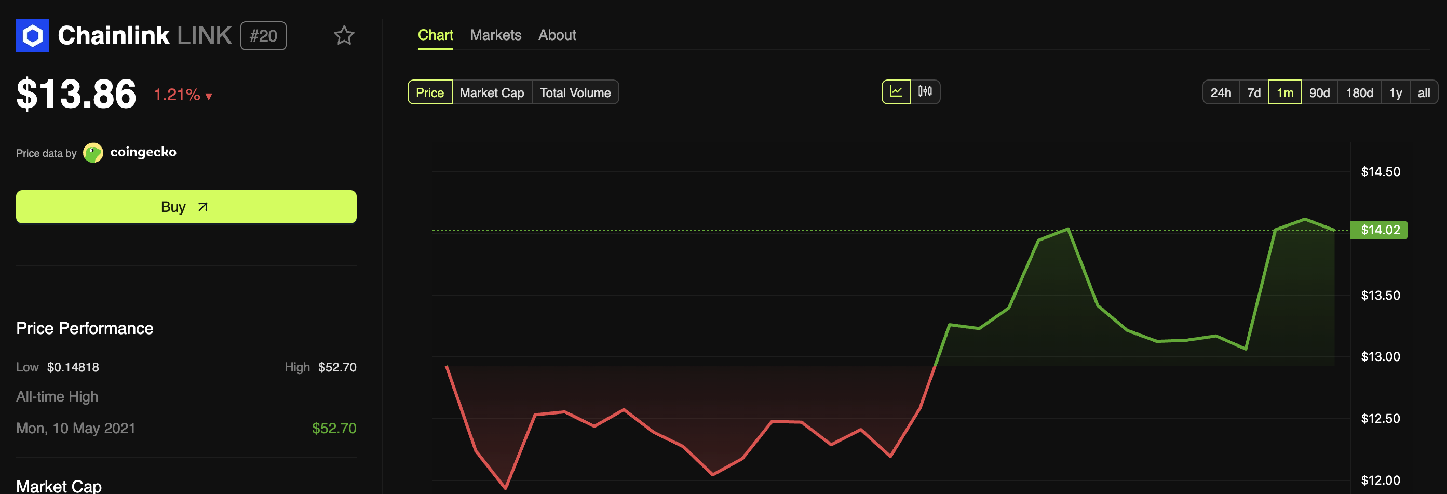Click the Chainlink logo icon

(x=33, y=36)
